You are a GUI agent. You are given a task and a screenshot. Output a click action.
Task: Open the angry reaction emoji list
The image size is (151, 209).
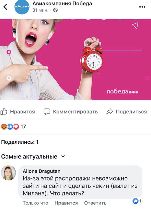(x=4, y=127)
